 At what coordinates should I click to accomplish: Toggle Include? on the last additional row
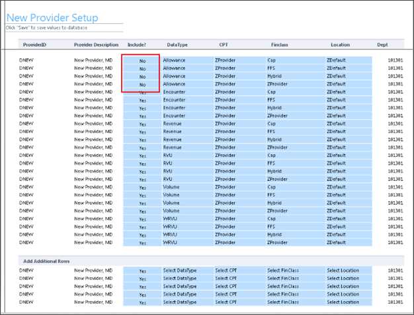142,302
